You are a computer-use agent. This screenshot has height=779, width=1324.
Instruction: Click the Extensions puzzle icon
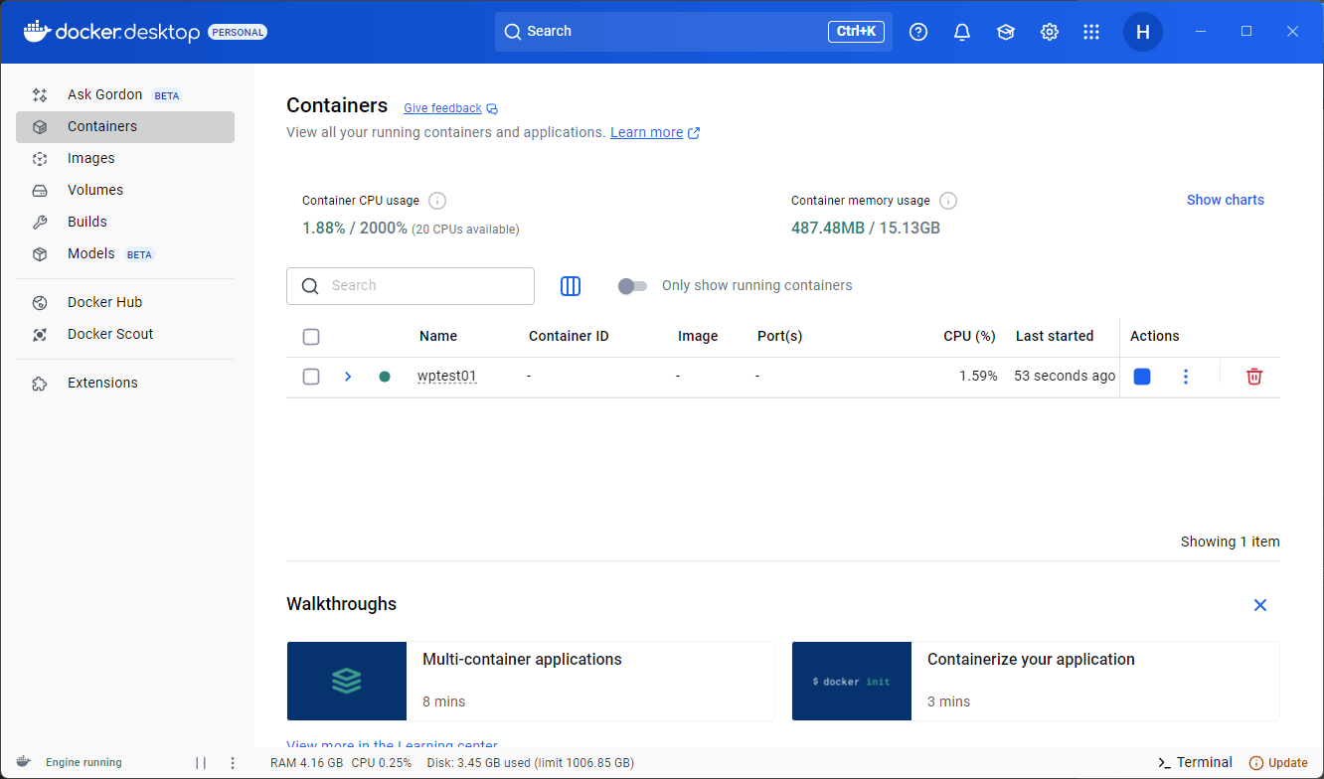click(x=40, y=384)
